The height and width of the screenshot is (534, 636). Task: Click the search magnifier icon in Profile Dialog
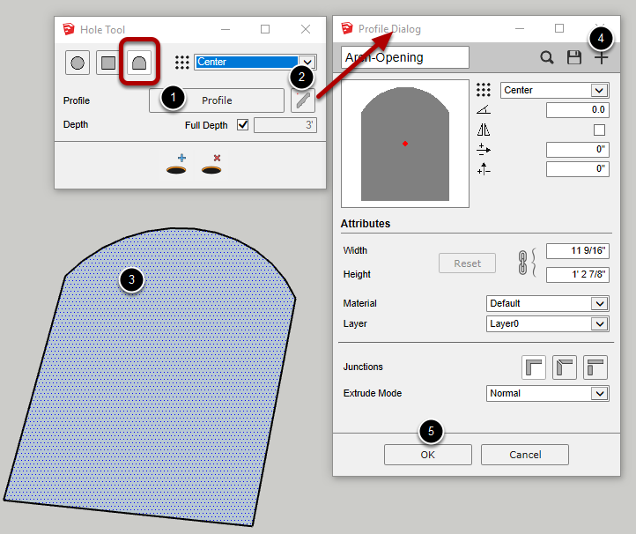pos(547,57)
